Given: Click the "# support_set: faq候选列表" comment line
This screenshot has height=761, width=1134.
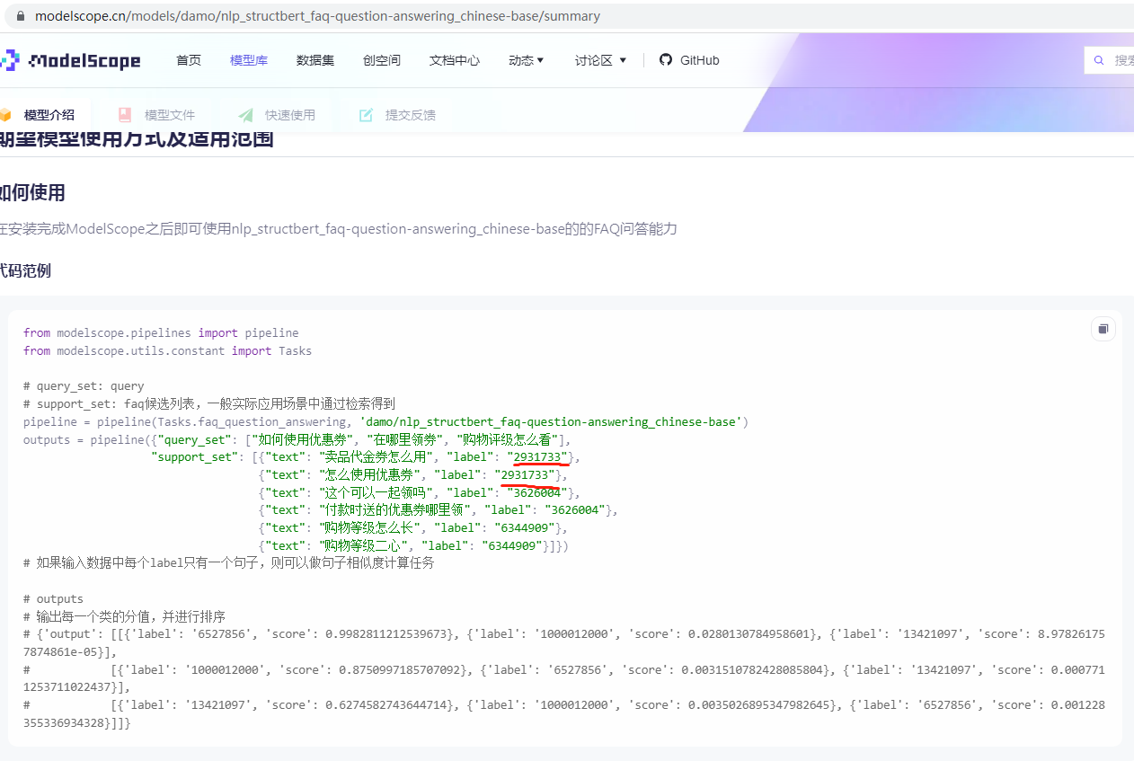Looking at the screenshot, I should (x=209, y=403).
